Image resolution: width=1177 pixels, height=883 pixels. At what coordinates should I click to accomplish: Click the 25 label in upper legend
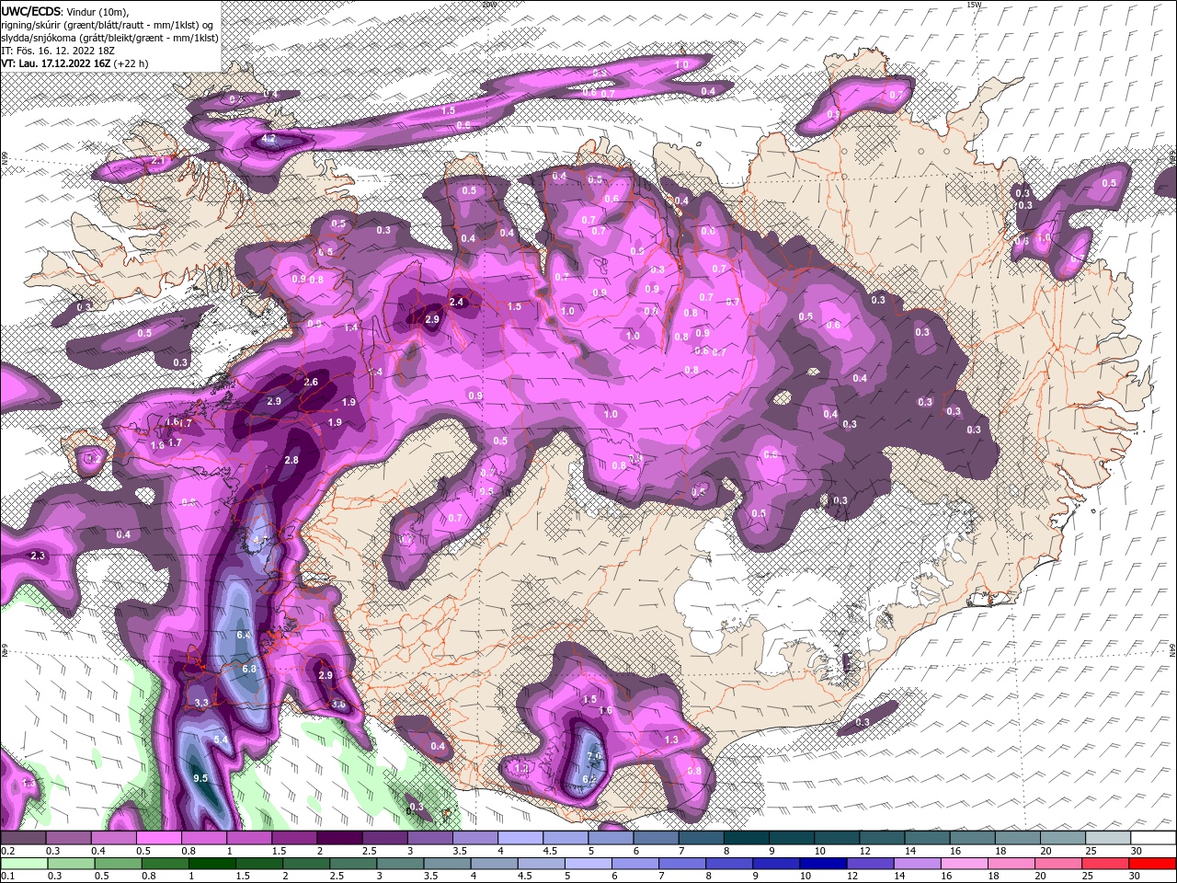[1091, 851]
